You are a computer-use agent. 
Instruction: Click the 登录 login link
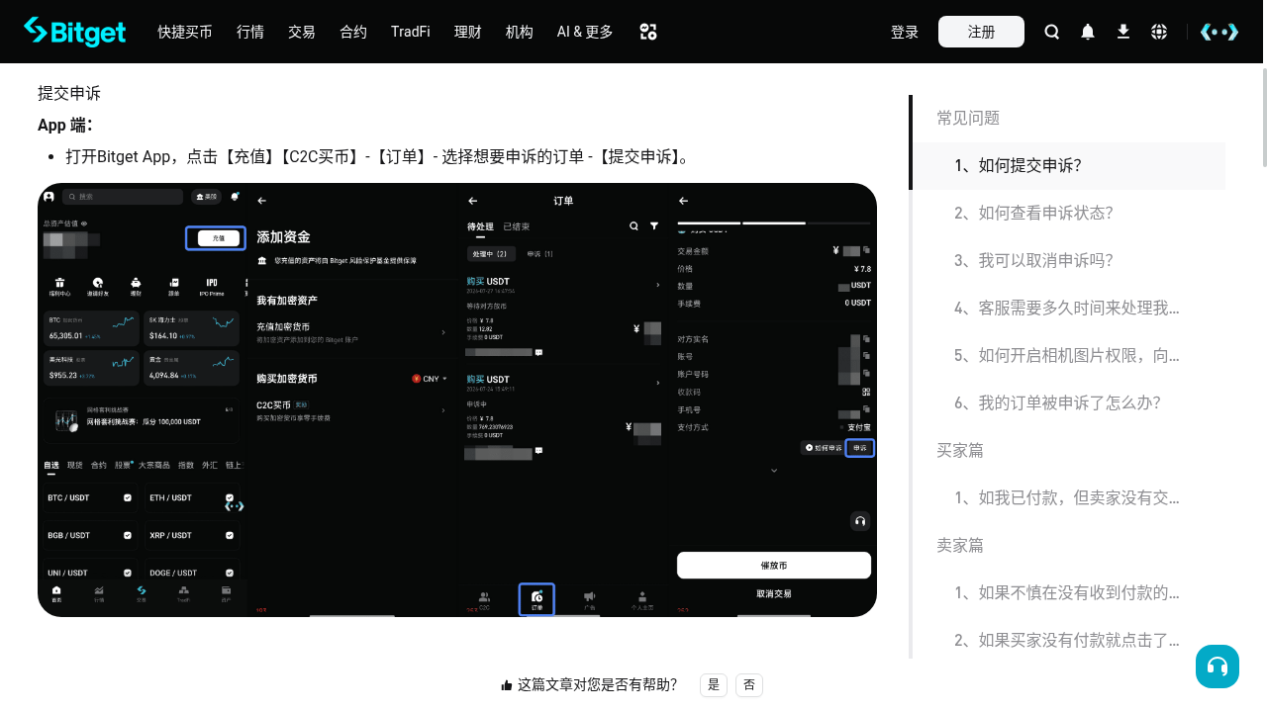(905, 32)
